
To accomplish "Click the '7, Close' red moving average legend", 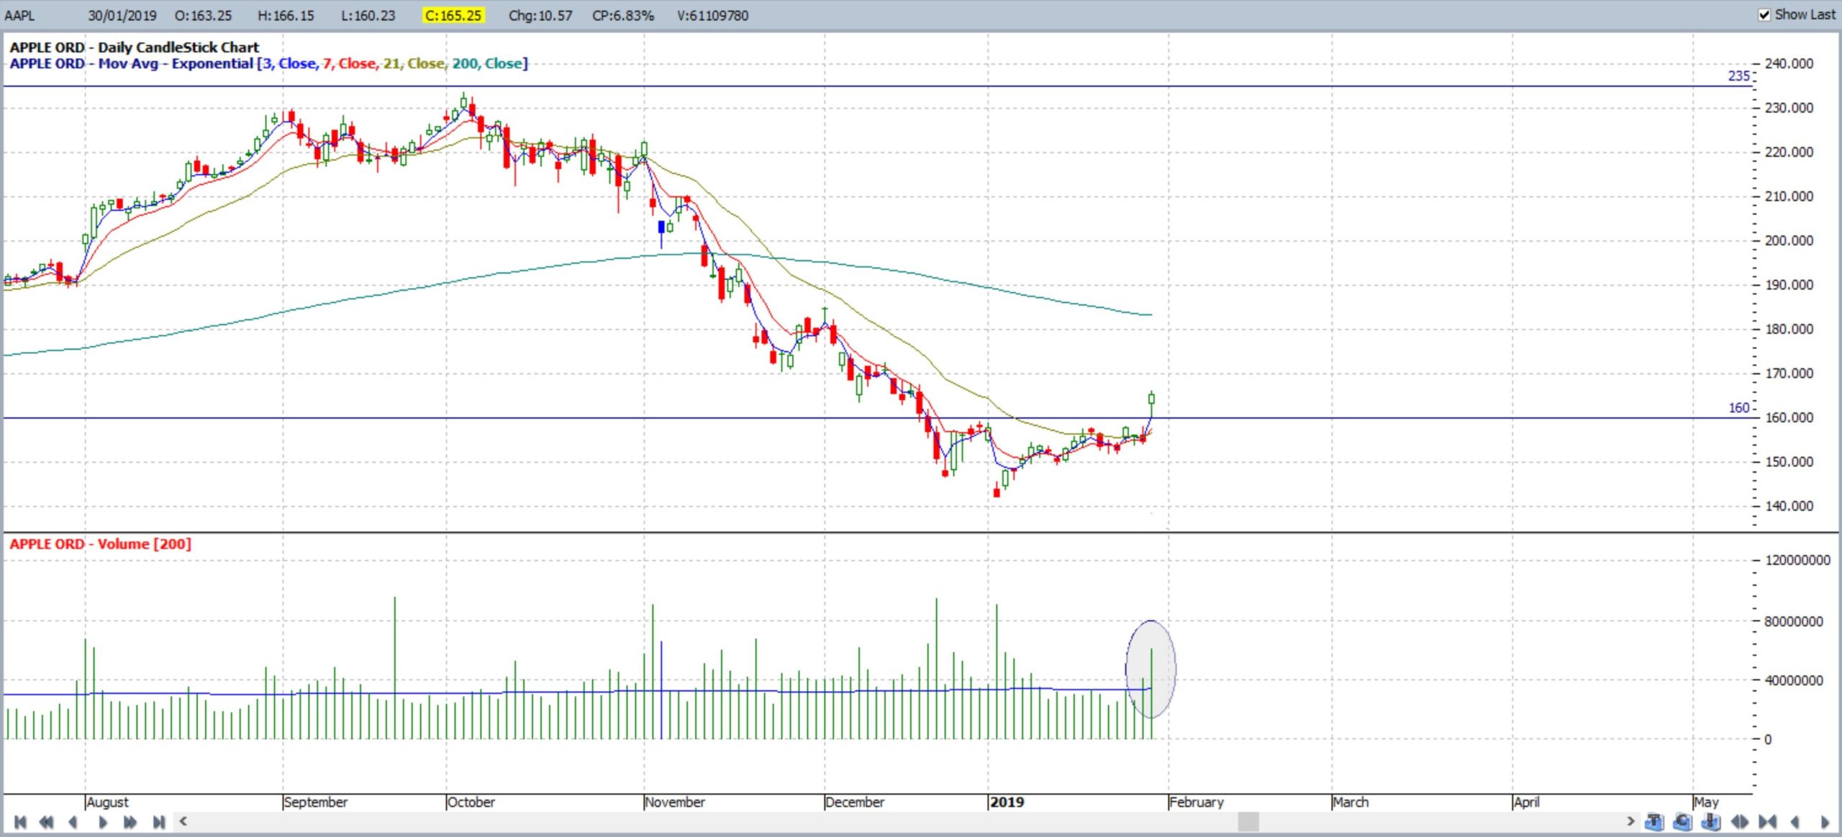I will (350, 63).
